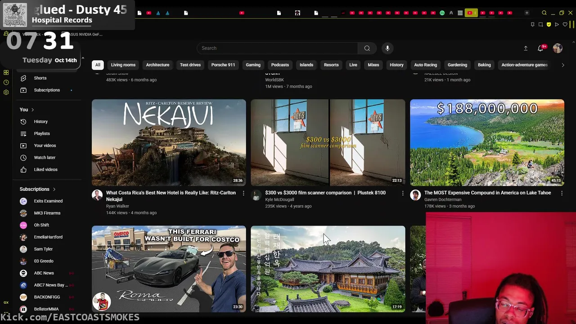Screen dimensions: 576x324
Task: Open Your videos in the sidebar
Action: click(x=47, y=145)
